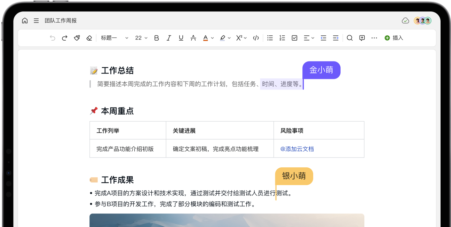Screen dimensions: 451x227
Task: Insert a bulleted list
Action: point(270,38)
